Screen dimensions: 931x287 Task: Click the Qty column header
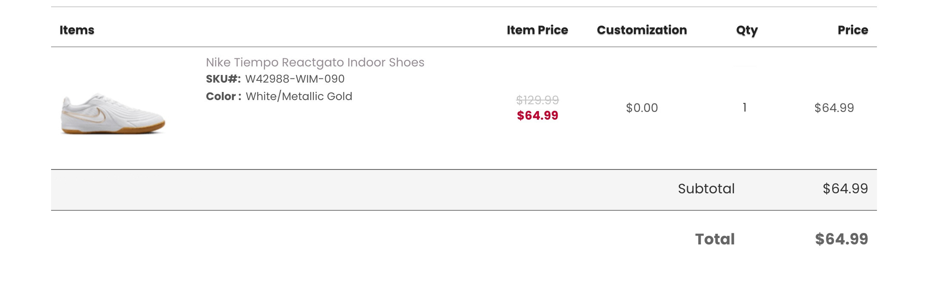point(747,31)
